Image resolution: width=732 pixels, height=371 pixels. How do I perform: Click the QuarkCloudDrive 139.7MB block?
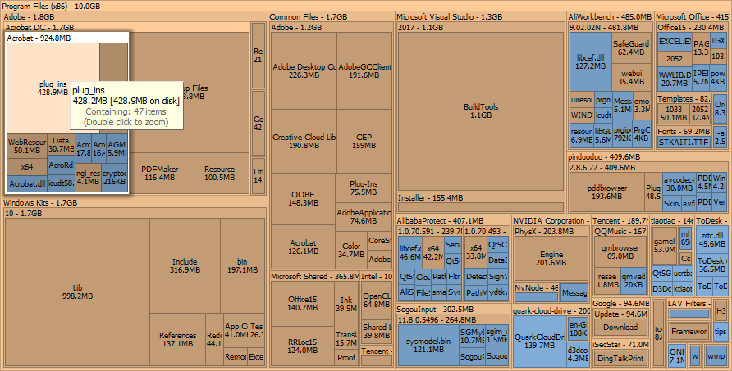[539, 342]
